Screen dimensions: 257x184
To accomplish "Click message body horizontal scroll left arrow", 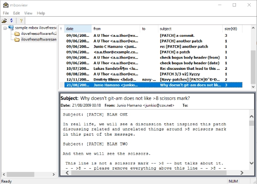I will pos(67,173).
